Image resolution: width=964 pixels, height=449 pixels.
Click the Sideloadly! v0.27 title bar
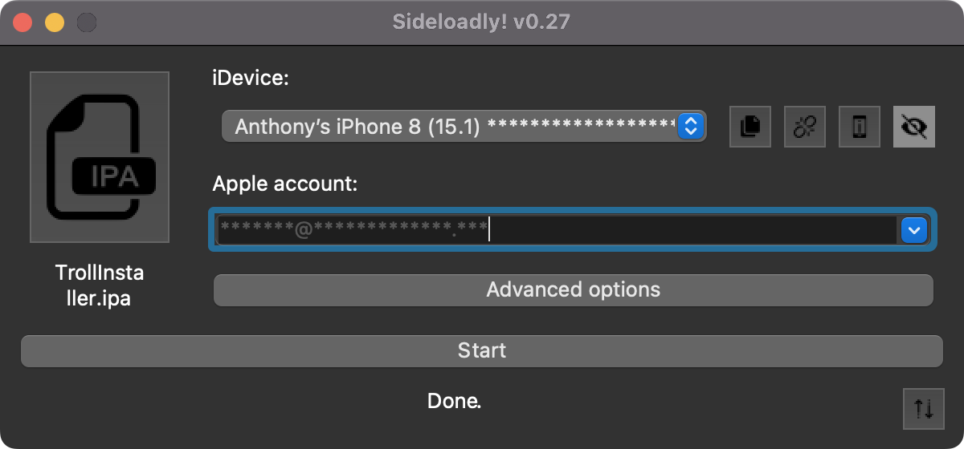[482, 22]
